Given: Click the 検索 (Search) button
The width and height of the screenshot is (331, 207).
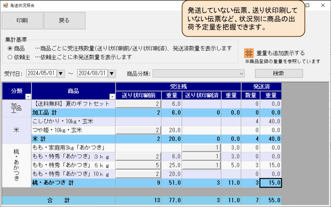Looking at the screenshot, I should click(x=279, y=73).
